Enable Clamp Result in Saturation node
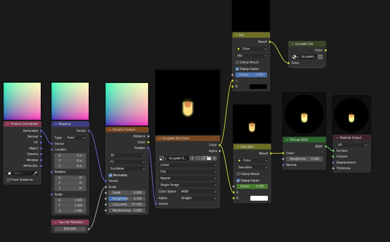 pyautogui.click(x=238, y=174)
